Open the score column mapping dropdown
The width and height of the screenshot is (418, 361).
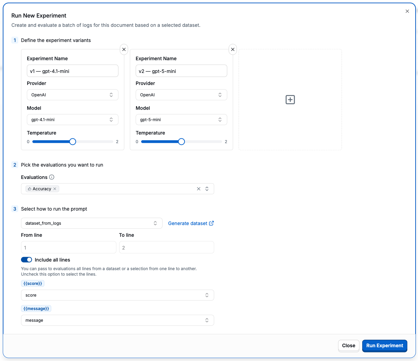tap(117, 295)
